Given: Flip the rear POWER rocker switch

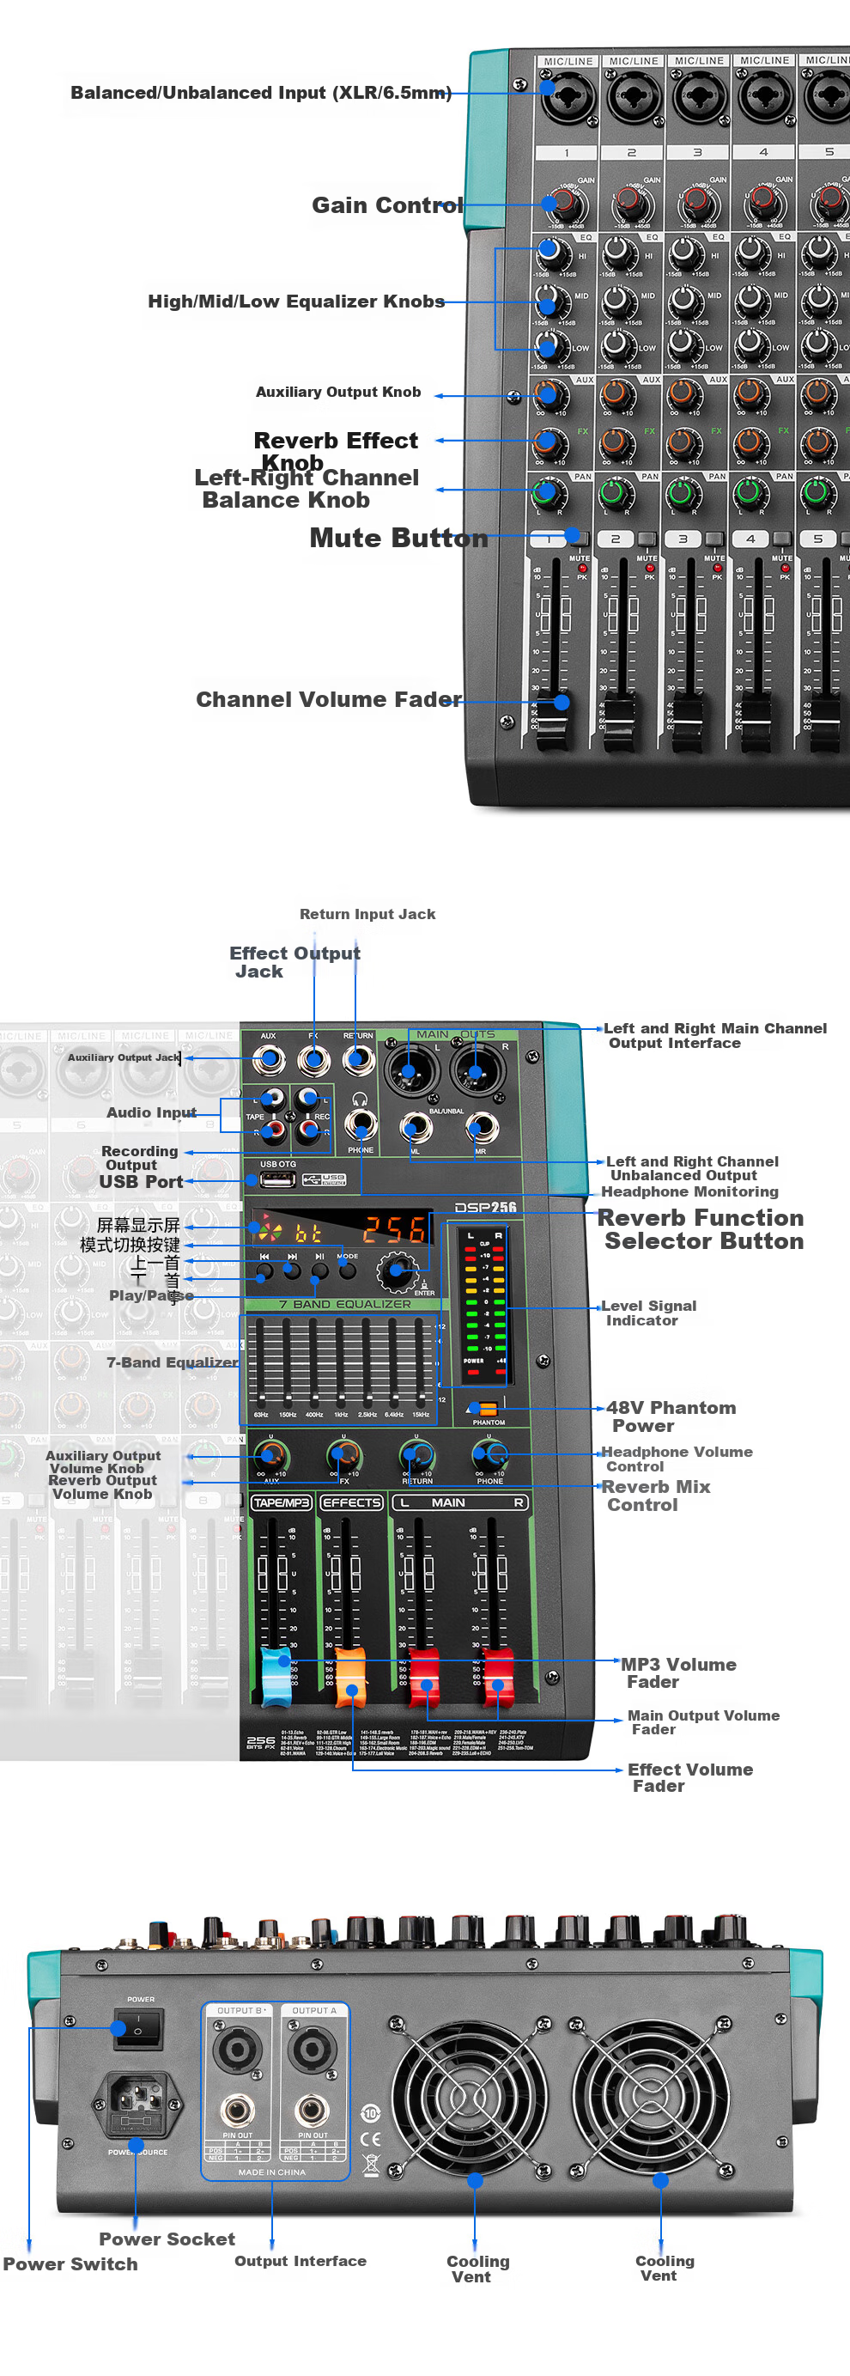Looking at the screenshot, I should click(138, 2029).
